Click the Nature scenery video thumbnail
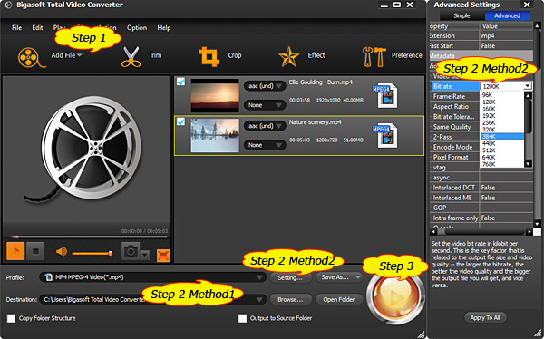Viewport: 544px width, 339px height. [x=215, y=135]
